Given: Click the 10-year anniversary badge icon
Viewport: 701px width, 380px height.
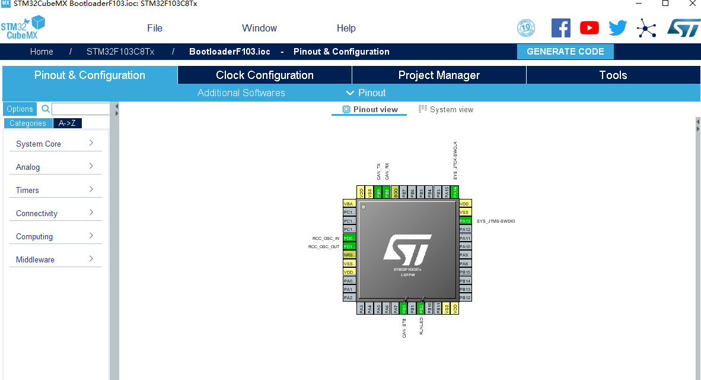Looking at the screenshot, I should coord(525,27).
